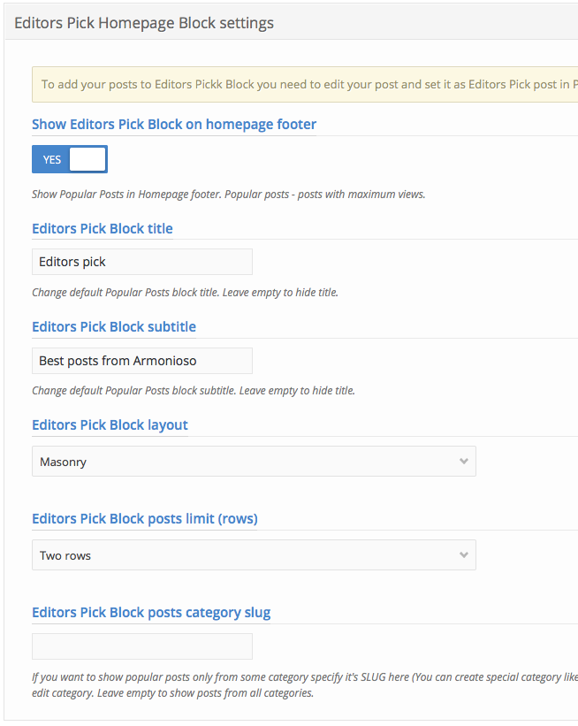This screenshot has height=726, width=578.
Task: Click the Editors Pick Block title heading
Action: (x=103, y=228)
